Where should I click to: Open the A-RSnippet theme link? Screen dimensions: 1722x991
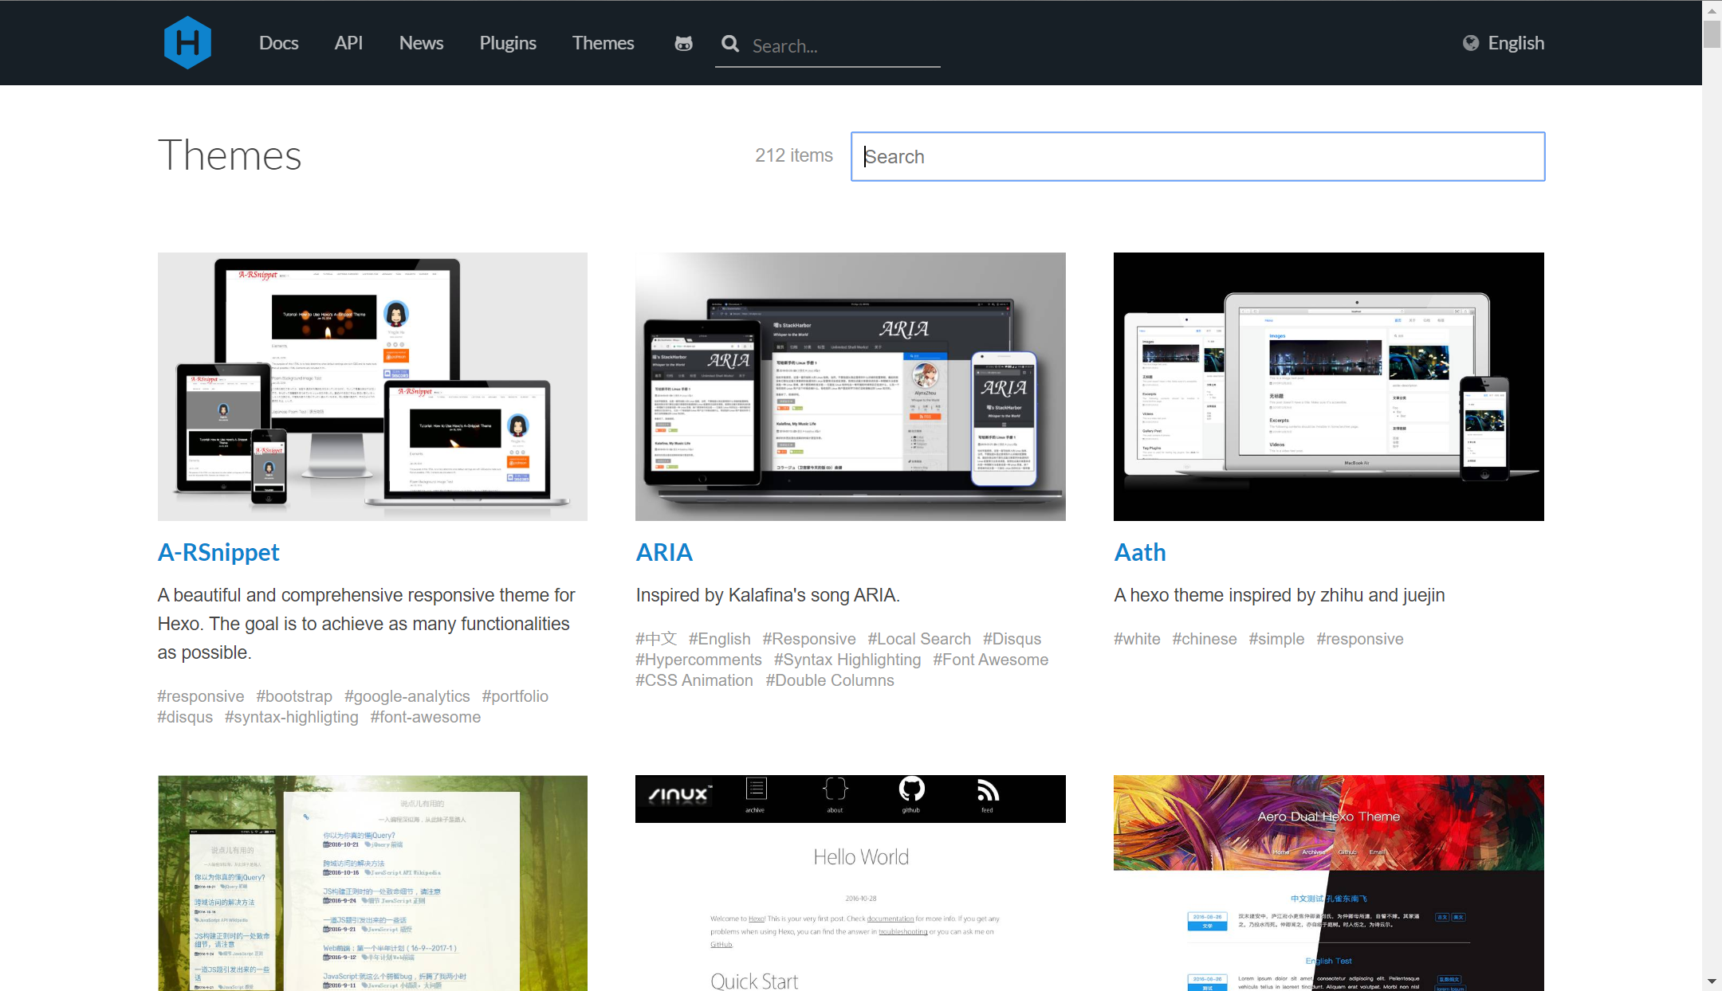[218, 552]
